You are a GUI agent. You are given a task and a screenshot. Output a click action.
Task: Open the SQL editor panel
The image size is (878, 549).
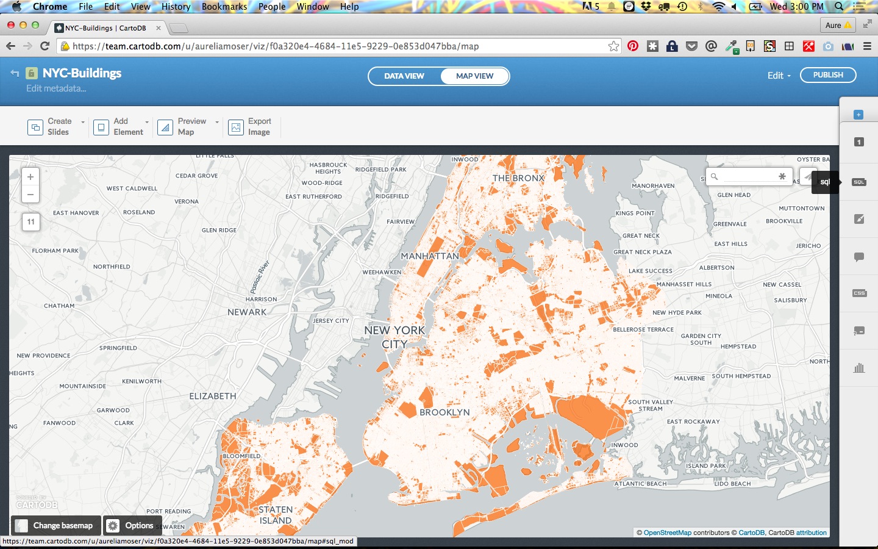click(858, 182)
